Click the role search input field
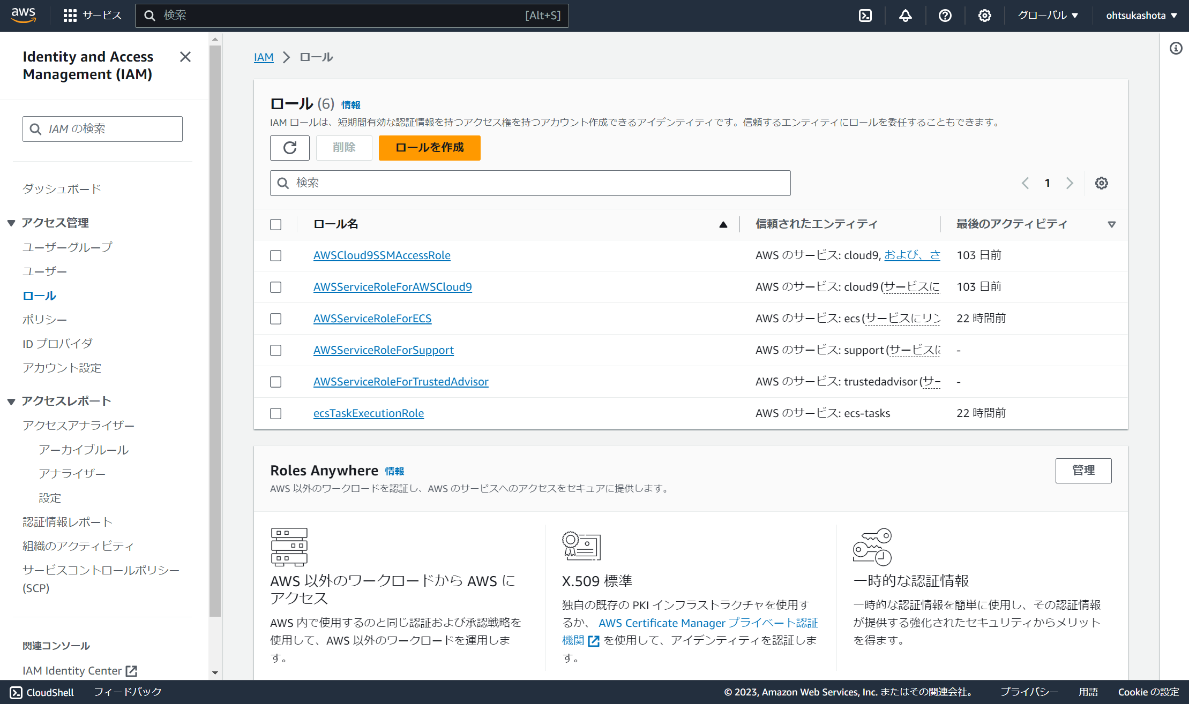 click(529, 183)
